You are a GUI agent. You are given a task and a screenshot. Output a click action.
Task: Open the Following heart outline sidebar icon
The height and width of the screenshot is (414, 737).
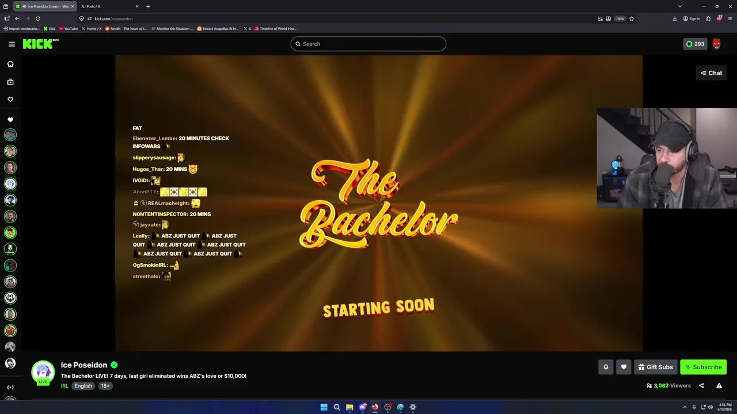pyautogui.click(x=10, y=99)
